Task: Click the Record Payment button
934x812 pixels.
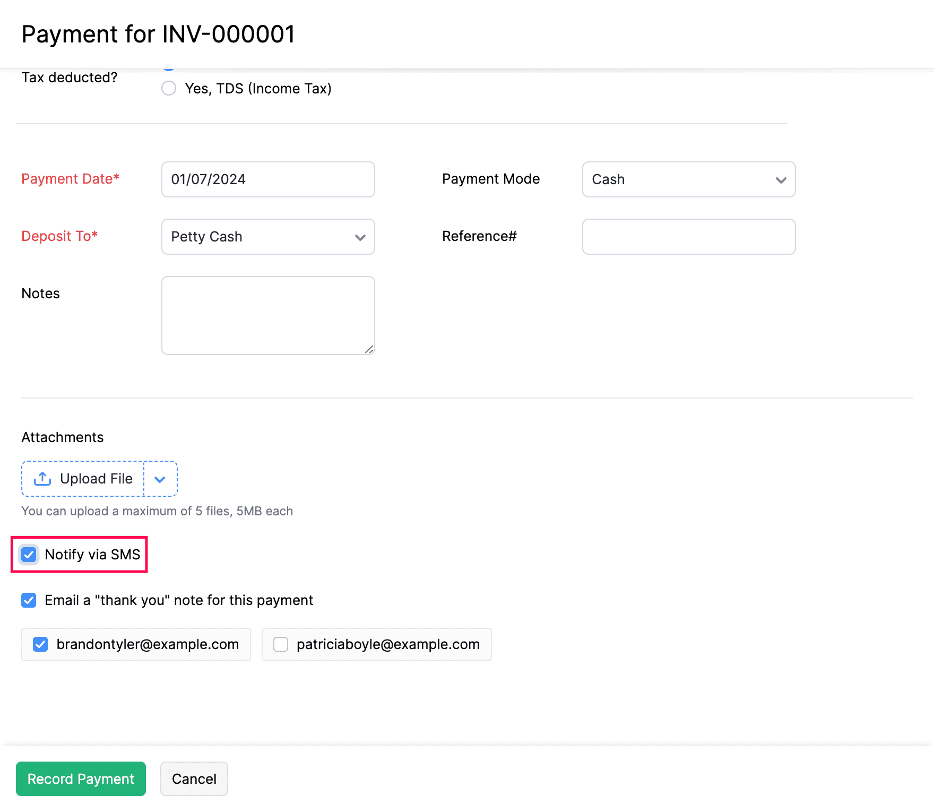Action: (x=81, y=779)
